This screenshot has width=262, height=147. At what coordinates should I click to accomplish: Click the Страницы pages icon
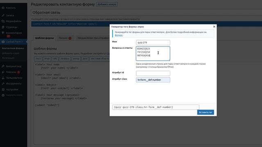(x=3, y=27)
